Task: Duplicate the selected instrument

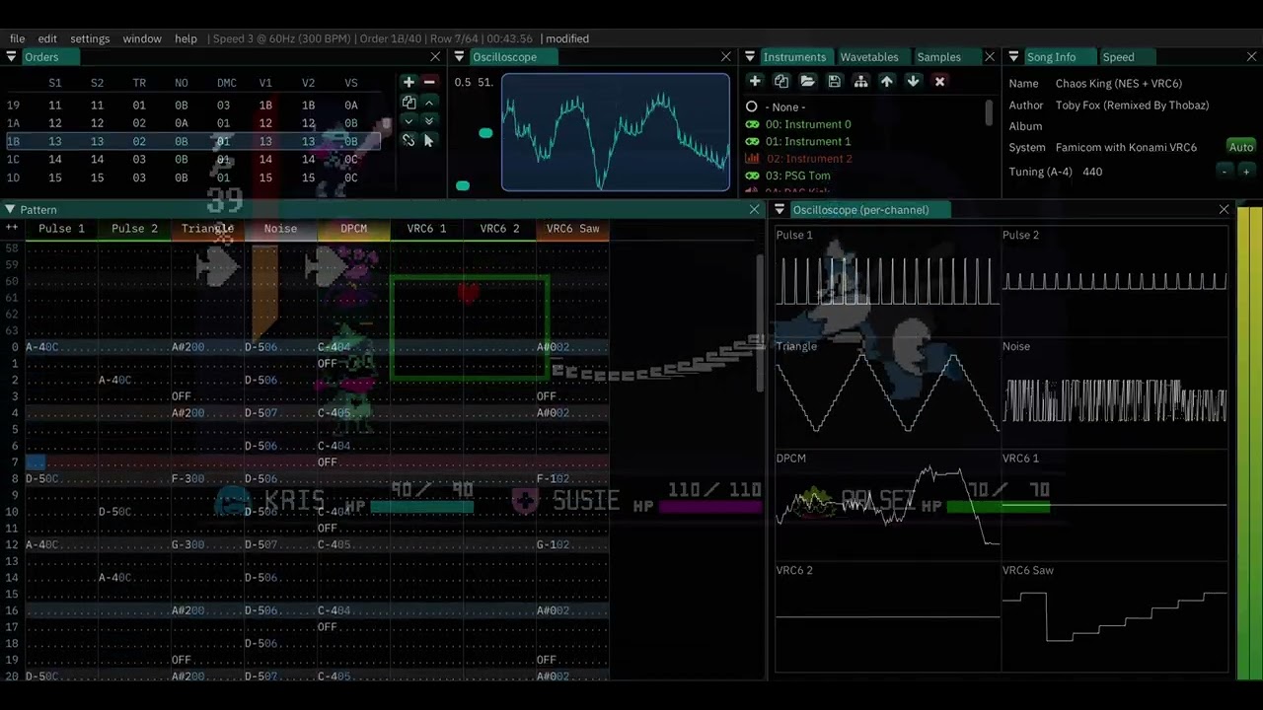Action: point(781,82)
